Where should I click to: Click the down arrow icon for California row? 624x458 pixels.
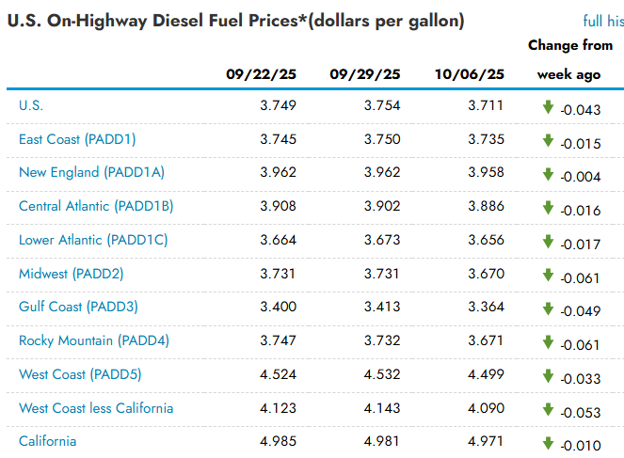pyautogui.click(x=549, y=443)
